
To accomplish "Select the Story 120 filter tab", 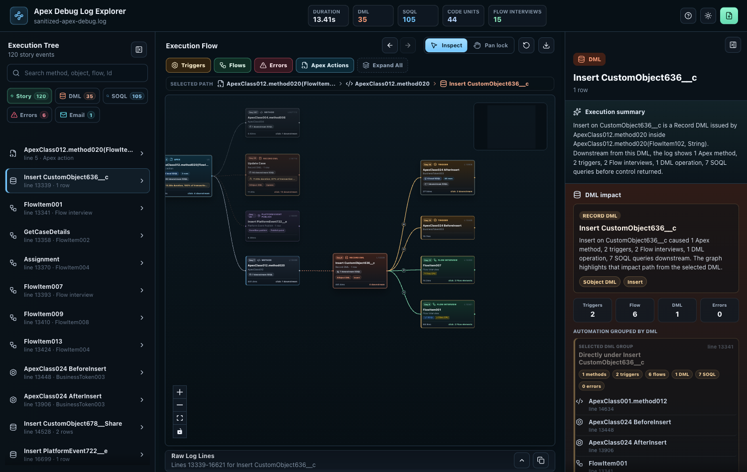I will pyautogui.click(x=29, y=96).
